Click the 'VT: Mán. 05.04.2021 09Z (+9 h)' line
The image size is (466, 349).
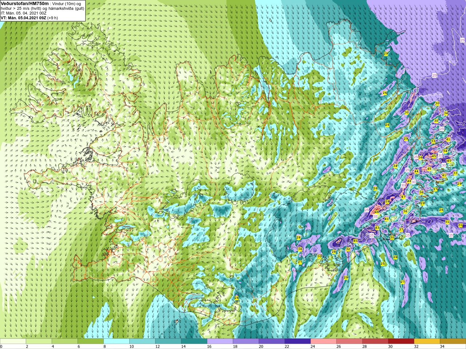29,18
